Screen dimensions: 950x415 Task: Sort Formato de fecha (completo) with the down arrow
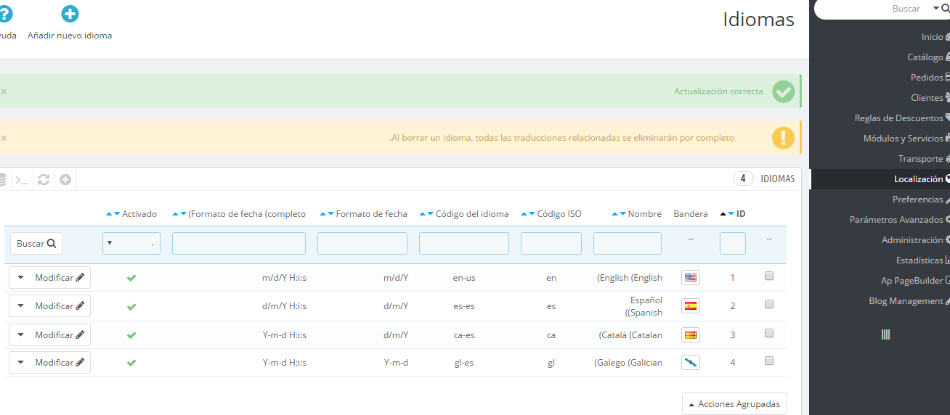pos(183,214)
